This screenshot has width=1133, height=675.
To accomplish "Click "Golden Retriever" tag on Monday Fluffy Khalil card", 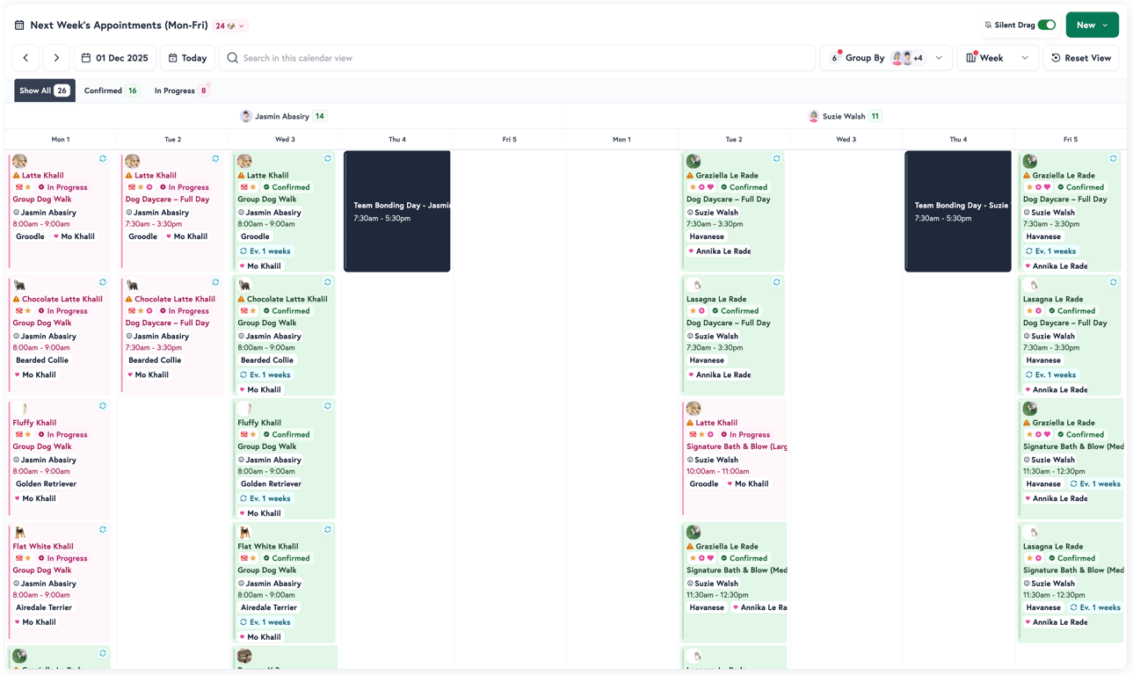I will tap(46, 484).
